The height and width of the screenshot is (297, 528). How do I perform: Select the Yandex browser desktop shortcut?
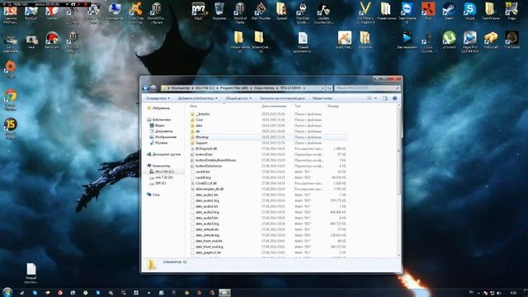(x=52, y=12)
